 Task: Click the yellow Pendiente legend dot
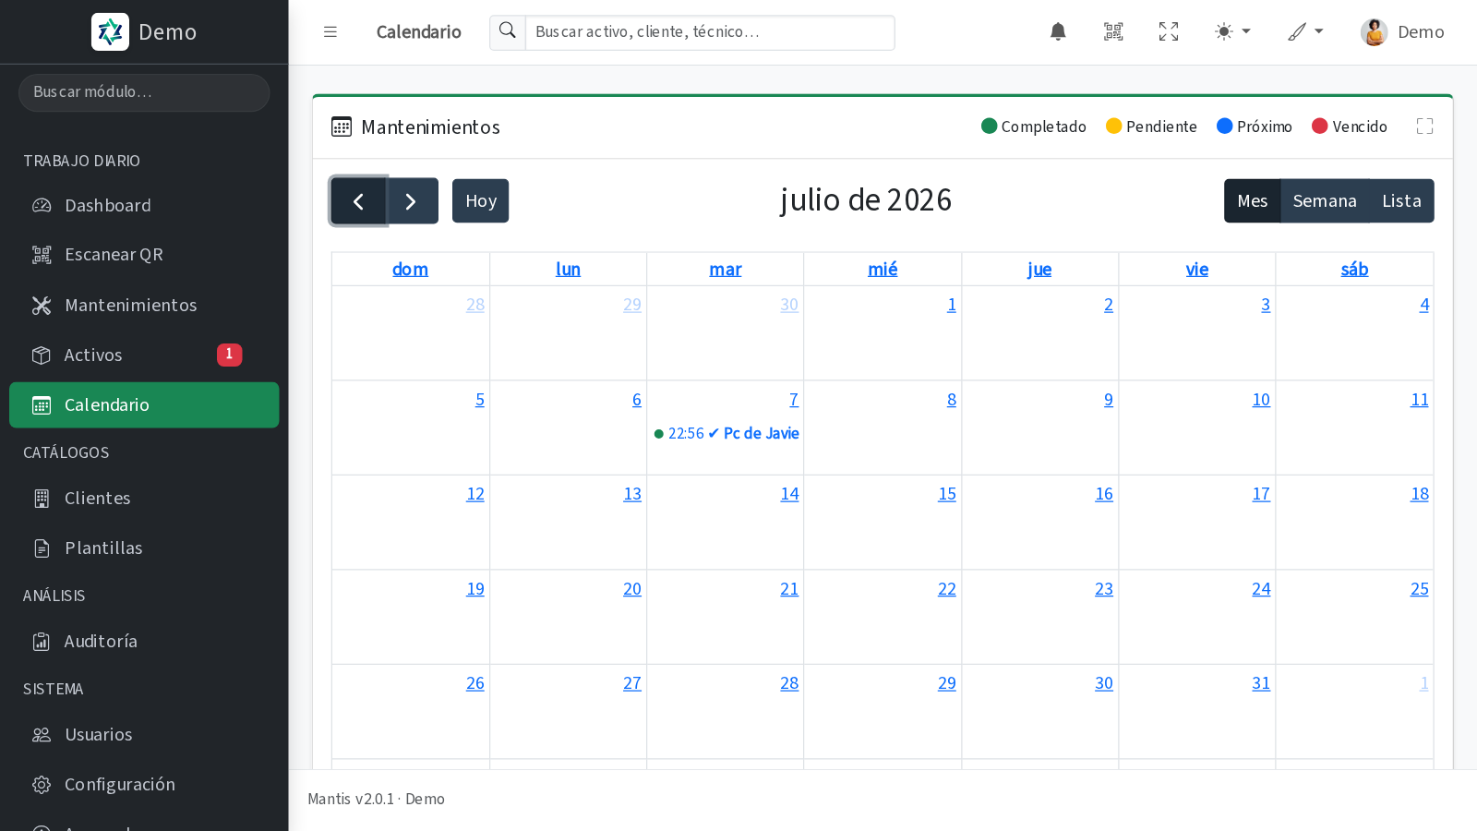coord(1114,126)
